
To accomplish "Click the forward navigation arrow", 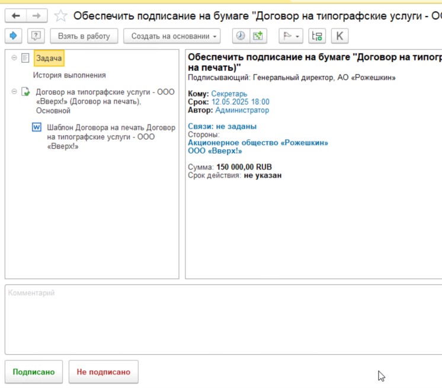I will 37,15.
